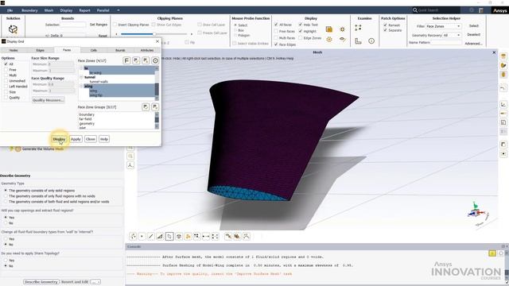
Task: Click eye visibility icon in Display group
Action: coord(342,39)
